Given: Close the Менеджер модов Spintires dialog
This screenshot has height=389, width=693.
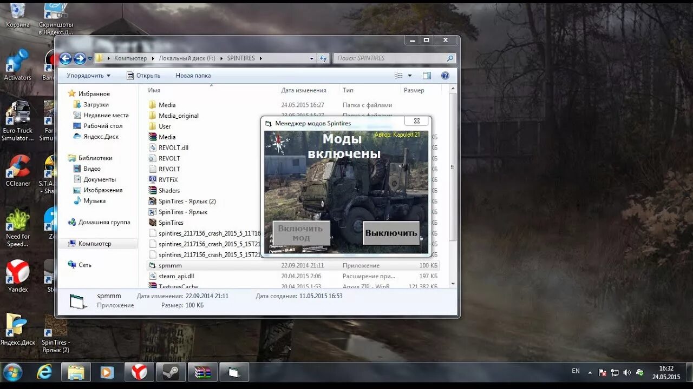Looking at the screenshot, I should pyautogui.click(x=416, y=121).
